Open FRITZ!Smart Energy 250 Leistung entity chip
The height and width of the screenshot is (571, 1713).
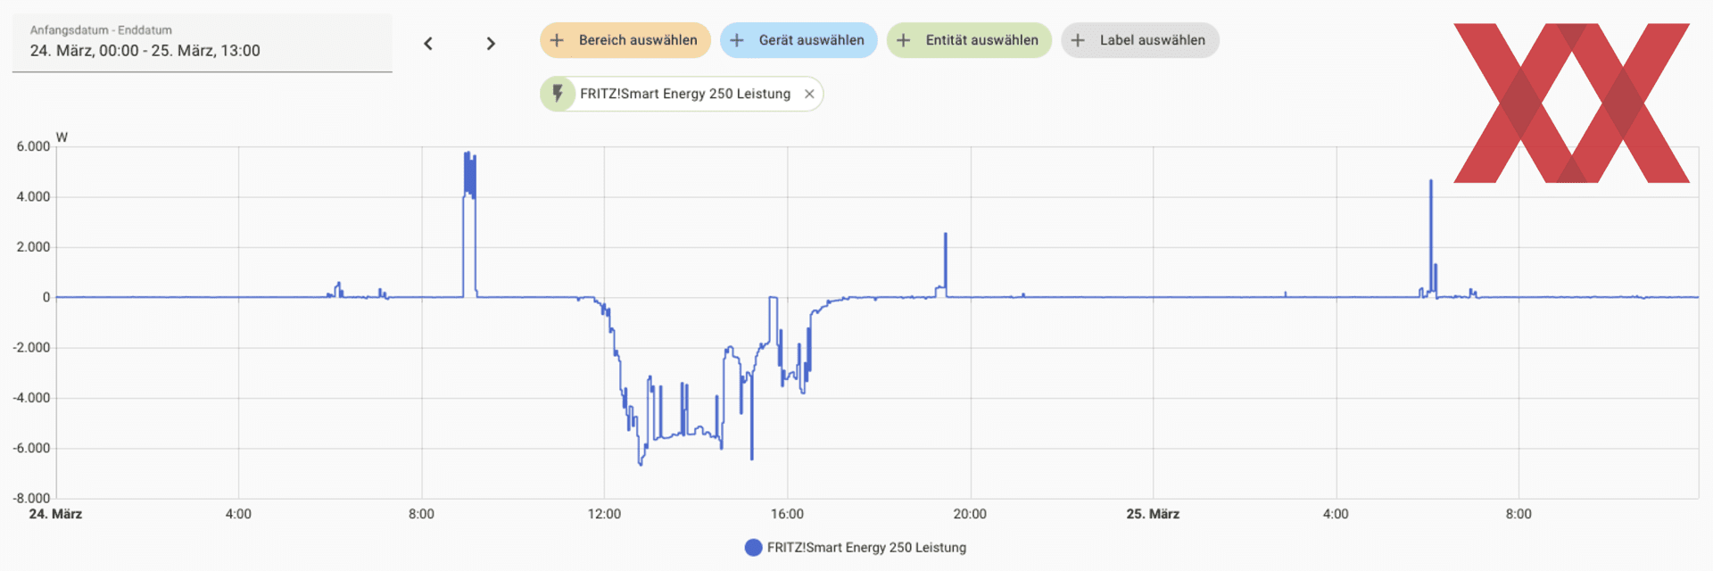[x=682, y=94]
